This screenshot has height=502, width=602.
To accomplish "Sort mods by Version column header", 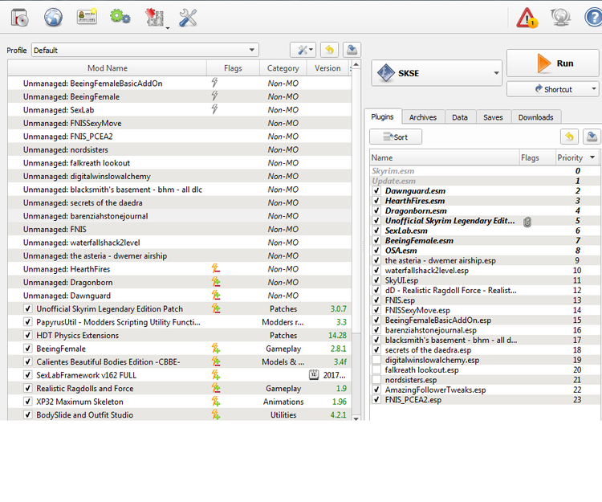I will 327,68.
